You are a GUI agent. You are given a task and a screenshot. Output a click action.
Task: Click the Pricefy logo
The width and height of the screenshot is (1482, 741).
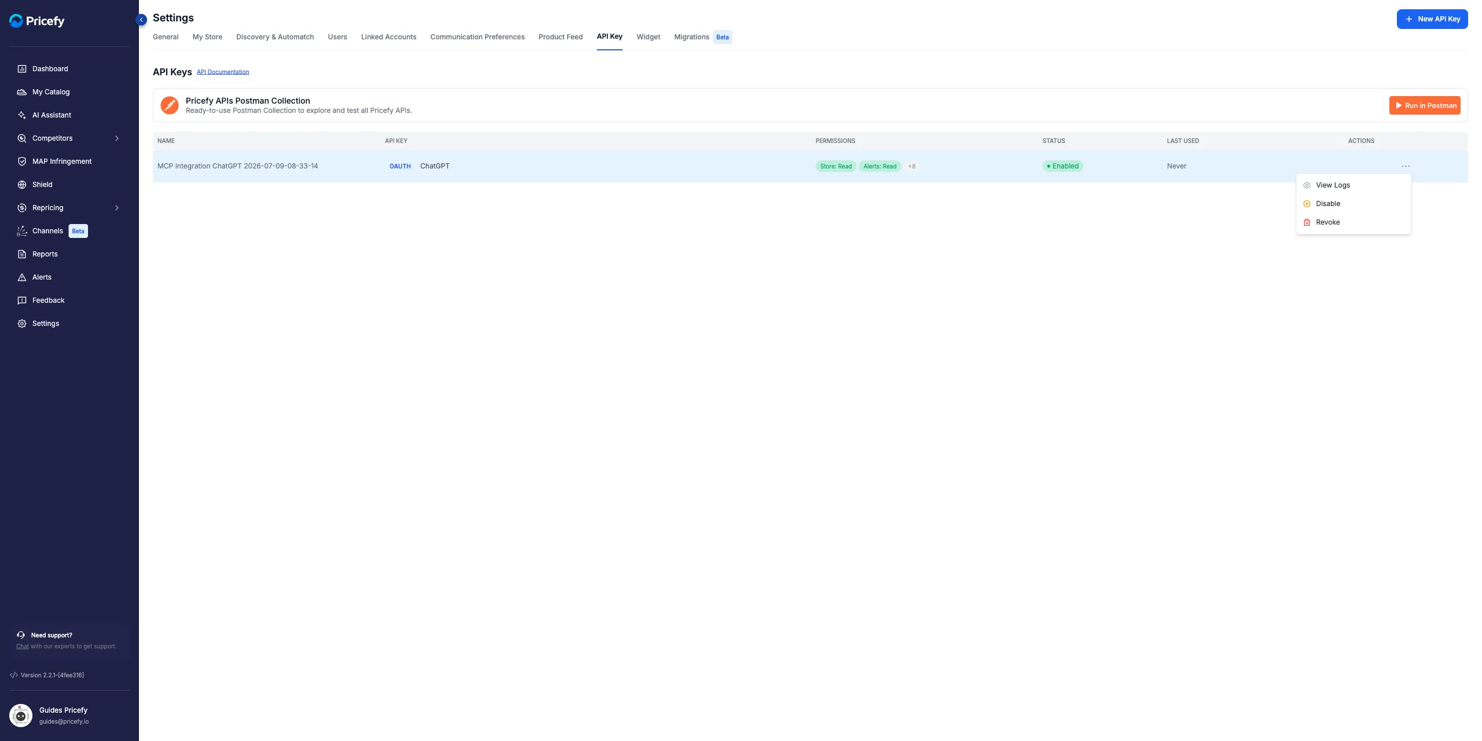pos(36,21)
